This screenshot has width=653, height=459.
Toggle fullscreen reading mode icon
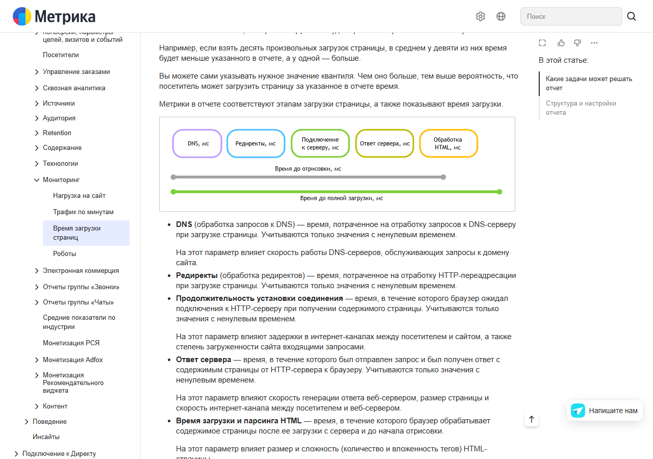tap(542, 43)
